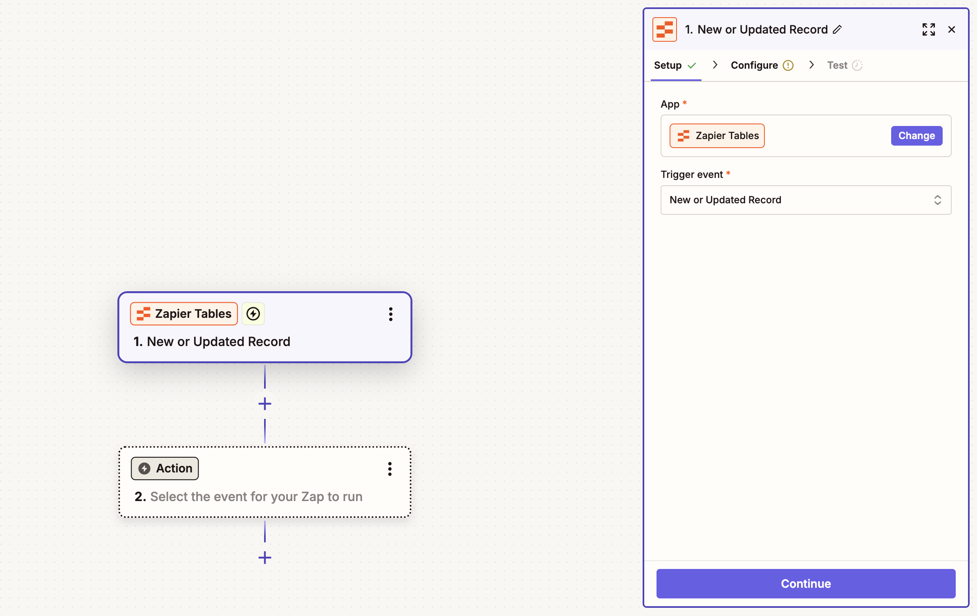The height and width of the screenshot is (616, 977).
Task: Open the Configure tab
Action: click(x=762, y=65)
